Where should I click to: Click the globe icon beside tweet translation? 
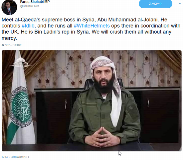(3, 45)
